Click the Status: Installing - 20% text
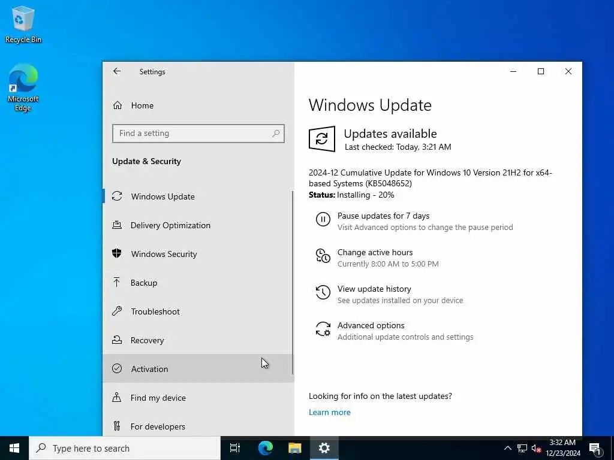 351,195
